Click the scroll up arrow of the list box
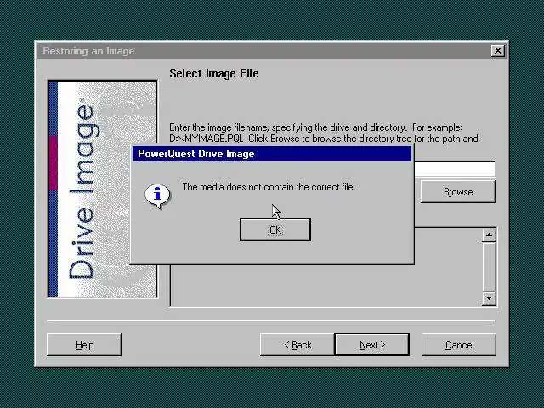The image size is (544, 408). coord(490,235)
